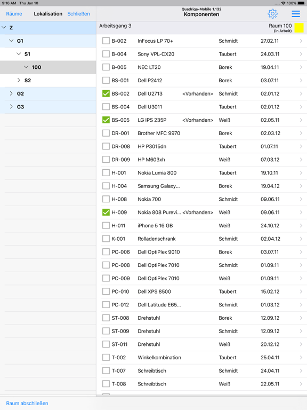Open details arrow for H-011 iPhone row
Viewport: 307px width, 410px height.
(301, 226)
